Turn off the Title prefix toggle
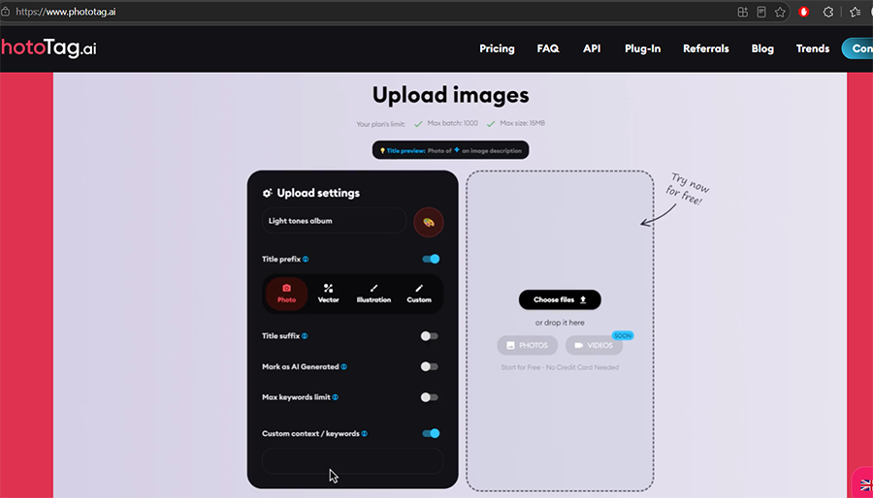Viewport: 873px width, 498px height. click(431, 259)
